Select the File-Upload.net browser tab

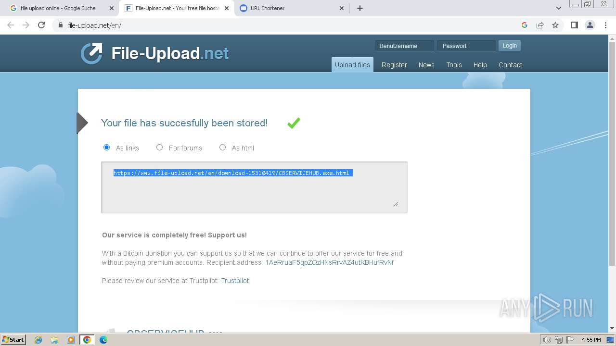(x=177, y=8)
